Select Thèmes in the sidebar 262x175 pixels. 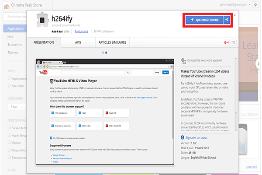(13, 52)
